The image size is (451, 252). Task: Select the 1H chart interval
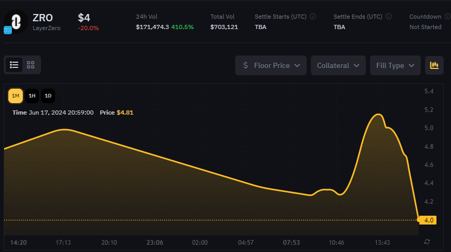point(32,96)
